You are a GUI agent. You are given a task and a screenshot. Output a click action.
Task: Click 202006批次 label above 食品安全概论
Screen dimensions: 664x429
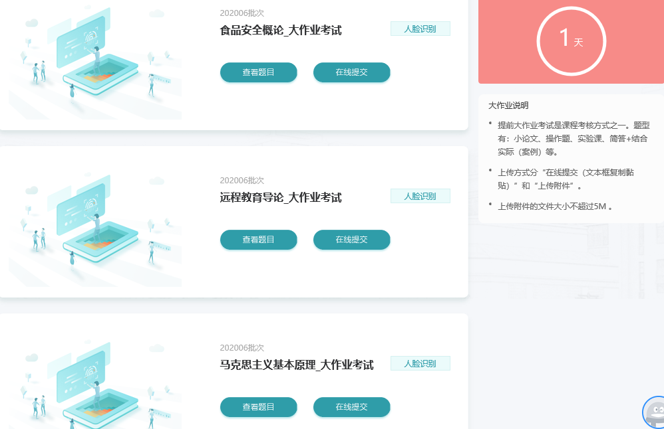(x=242, y=13)
